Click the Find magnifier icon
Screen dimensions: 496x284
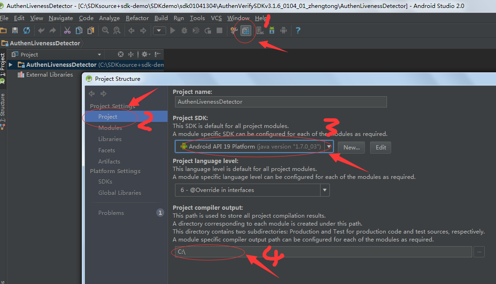click(105, 30)
